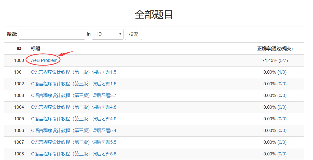Select problem ID 1002
The width and height of the screenshot is (313, 160).
(x=19, y=84)
